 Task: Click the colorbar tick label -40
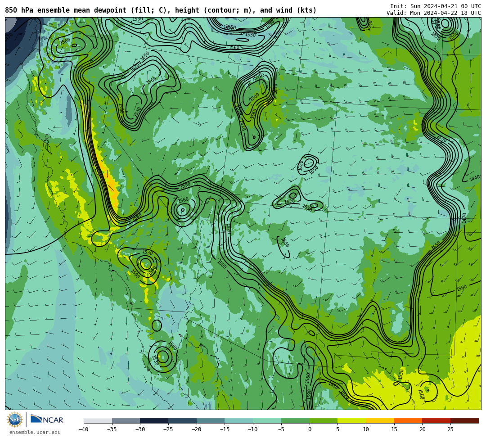pos(84,429)
